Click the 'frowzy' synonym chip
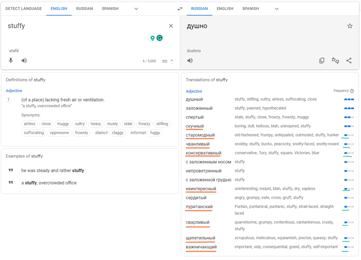The width and height of the screenshot is (361, 260). [x=144, y=124]
